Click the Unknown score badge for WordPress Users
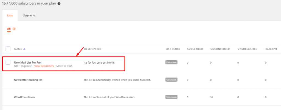The width and height of the screenshot is (281, 110). [171, 97]
